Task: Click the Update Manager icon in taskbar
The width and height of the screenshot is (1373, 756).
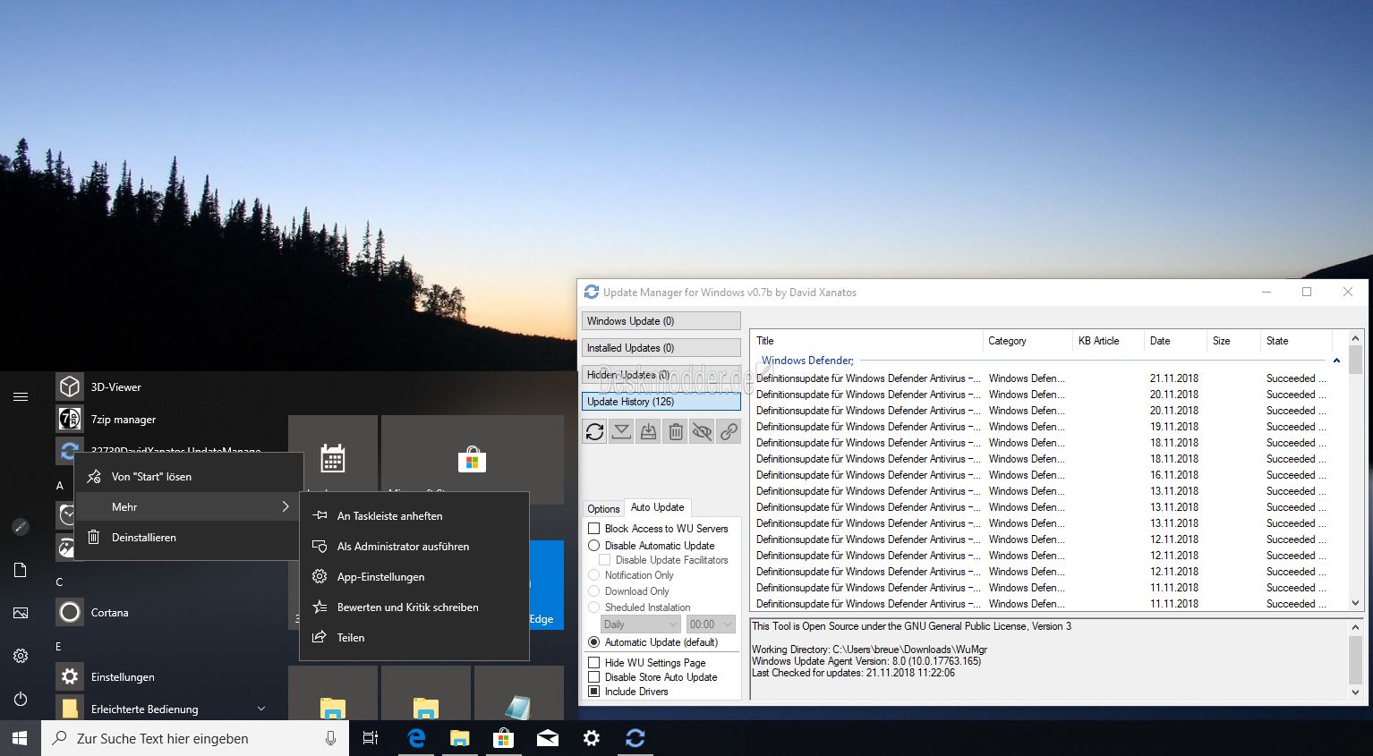Action: (x=635, y=738)
